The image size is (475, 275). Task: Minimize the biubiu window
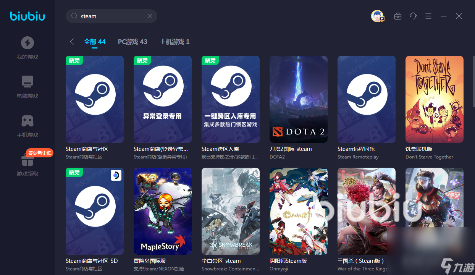[x=444, y=16]
